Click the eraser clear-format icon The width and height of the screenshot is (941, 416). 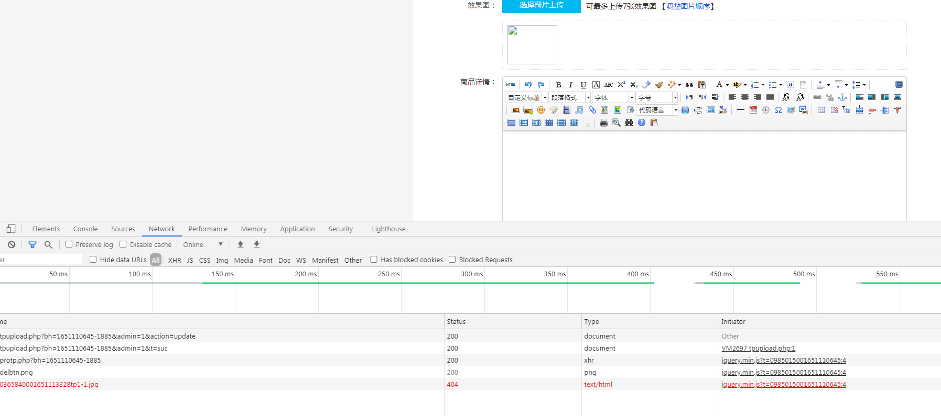pyautogui.click(x=646, y=85)
